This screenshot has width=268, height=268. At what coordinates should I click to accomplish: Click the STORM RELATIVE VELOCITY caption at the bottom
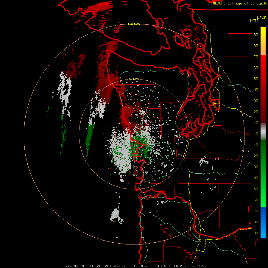135,266
